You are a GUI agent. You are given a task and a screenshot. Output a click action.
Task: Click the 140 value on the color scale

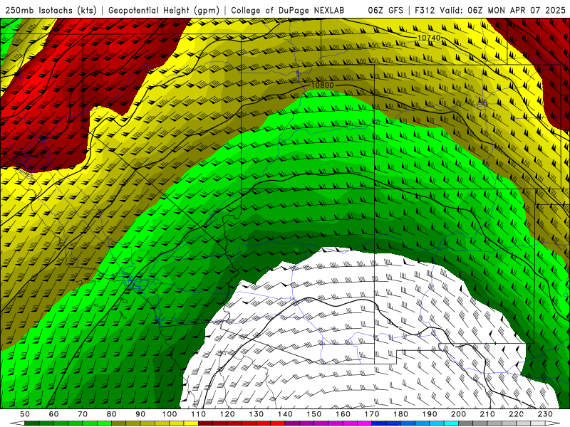coord(285,414)
